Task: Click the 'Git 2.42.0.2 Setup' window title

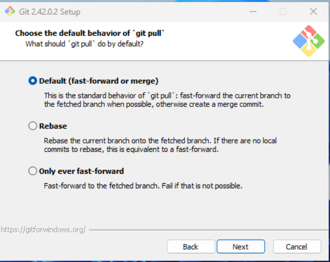Action: (x=50, y=12)
